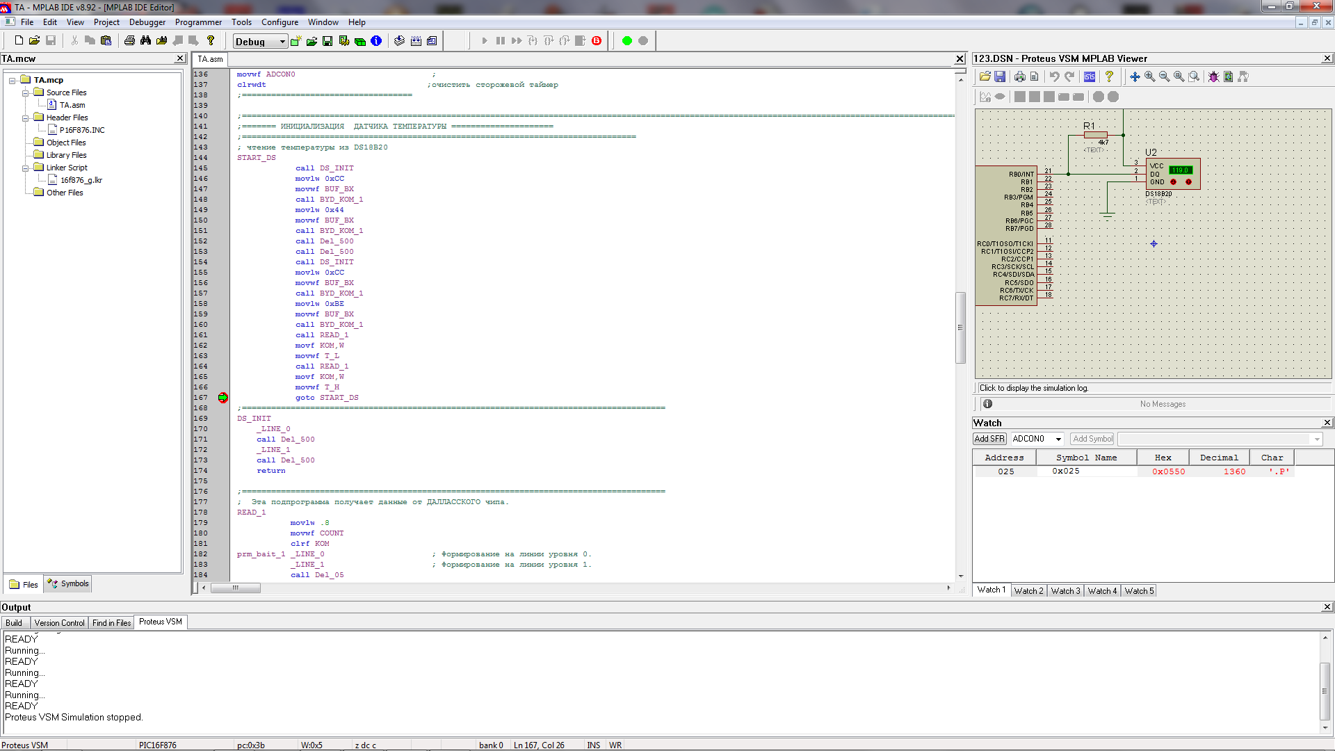Click status bar PIC16F876 entry
The image size is (1335, 751).
point(158,745)
